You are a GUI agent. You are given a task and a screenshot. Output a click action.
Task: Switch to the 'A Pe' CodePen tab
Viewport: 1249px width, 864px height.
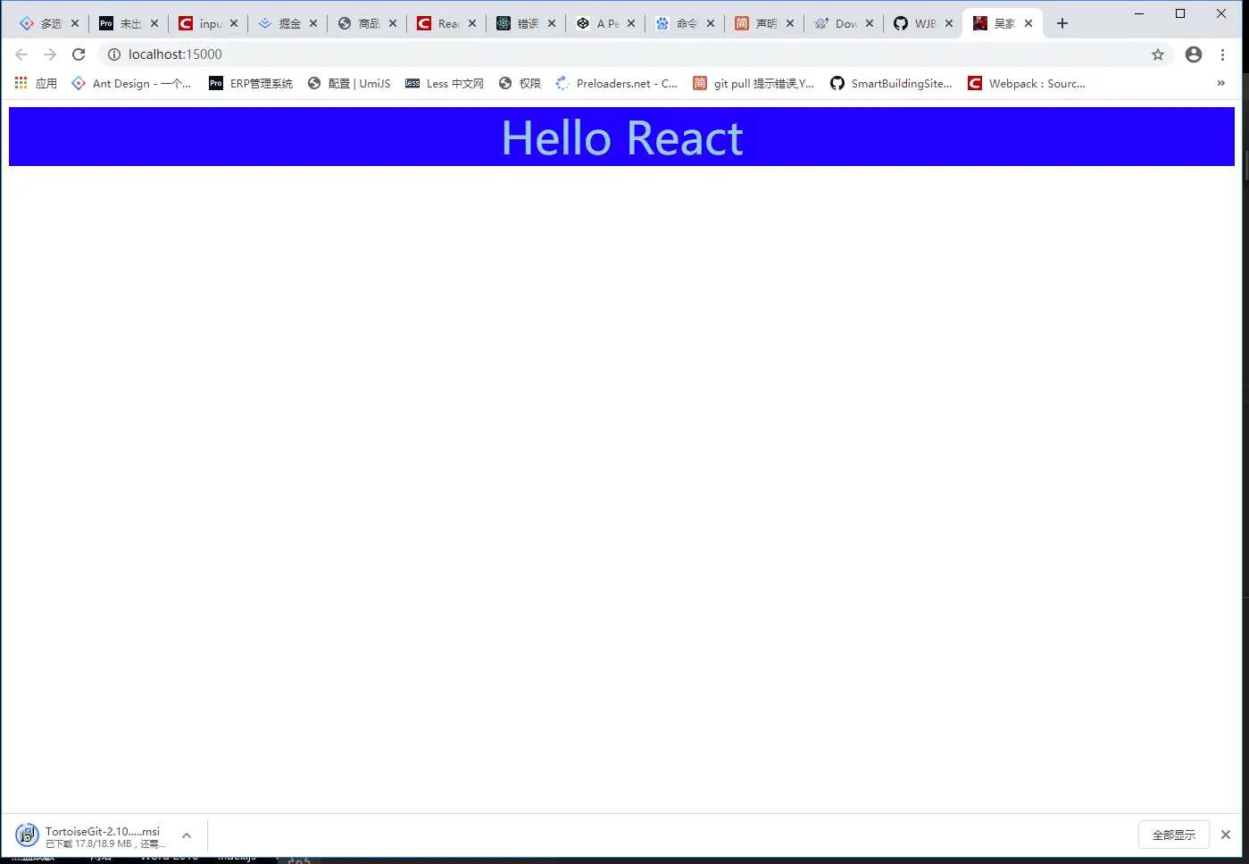coord(605,24)
